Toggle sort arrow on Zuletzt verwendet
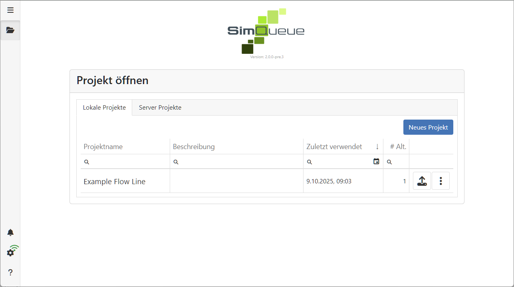Screen dimensions: 514x287 click(377, 147)
